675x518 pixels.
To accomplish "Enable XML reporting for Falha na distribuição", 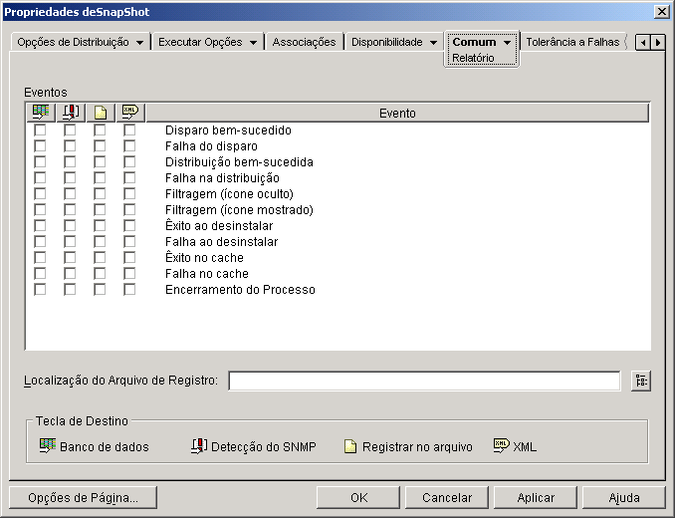I will pyautogui.click(x=129, y=178).
